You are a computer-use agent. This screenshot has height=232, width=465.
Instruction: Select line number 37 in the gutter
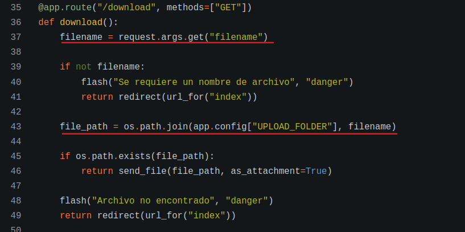16,38
